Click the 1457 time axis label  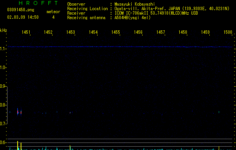point(161,32)
